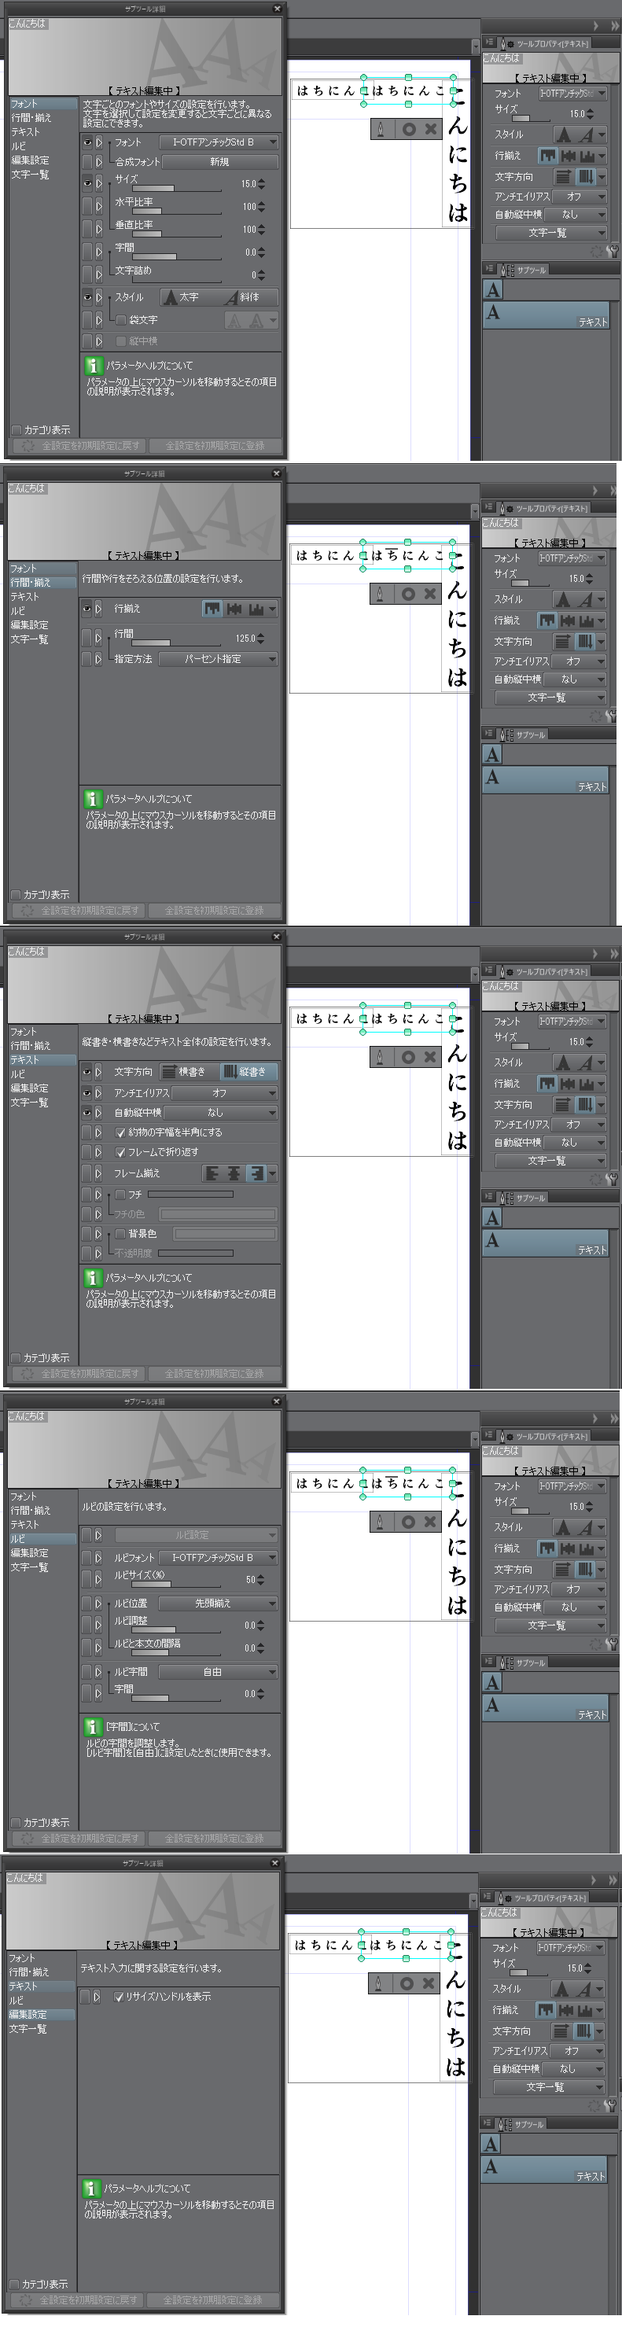Toggle eye visibility for the 水平比率 row

(87, 206)
